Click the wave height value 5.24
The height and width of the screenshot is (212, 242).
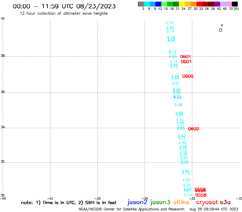click(188, 195)
